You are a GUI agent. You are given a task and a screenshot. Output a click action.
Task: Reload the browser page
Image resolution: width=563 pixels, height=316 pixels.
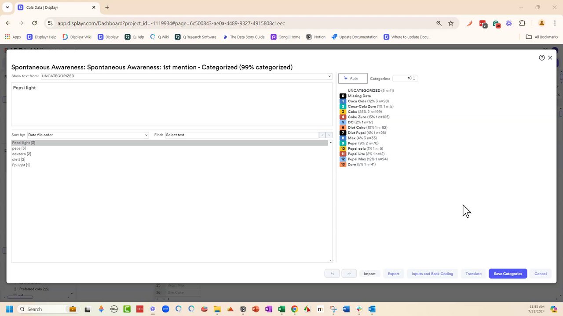pyautogui.click(x=34, y=23)
